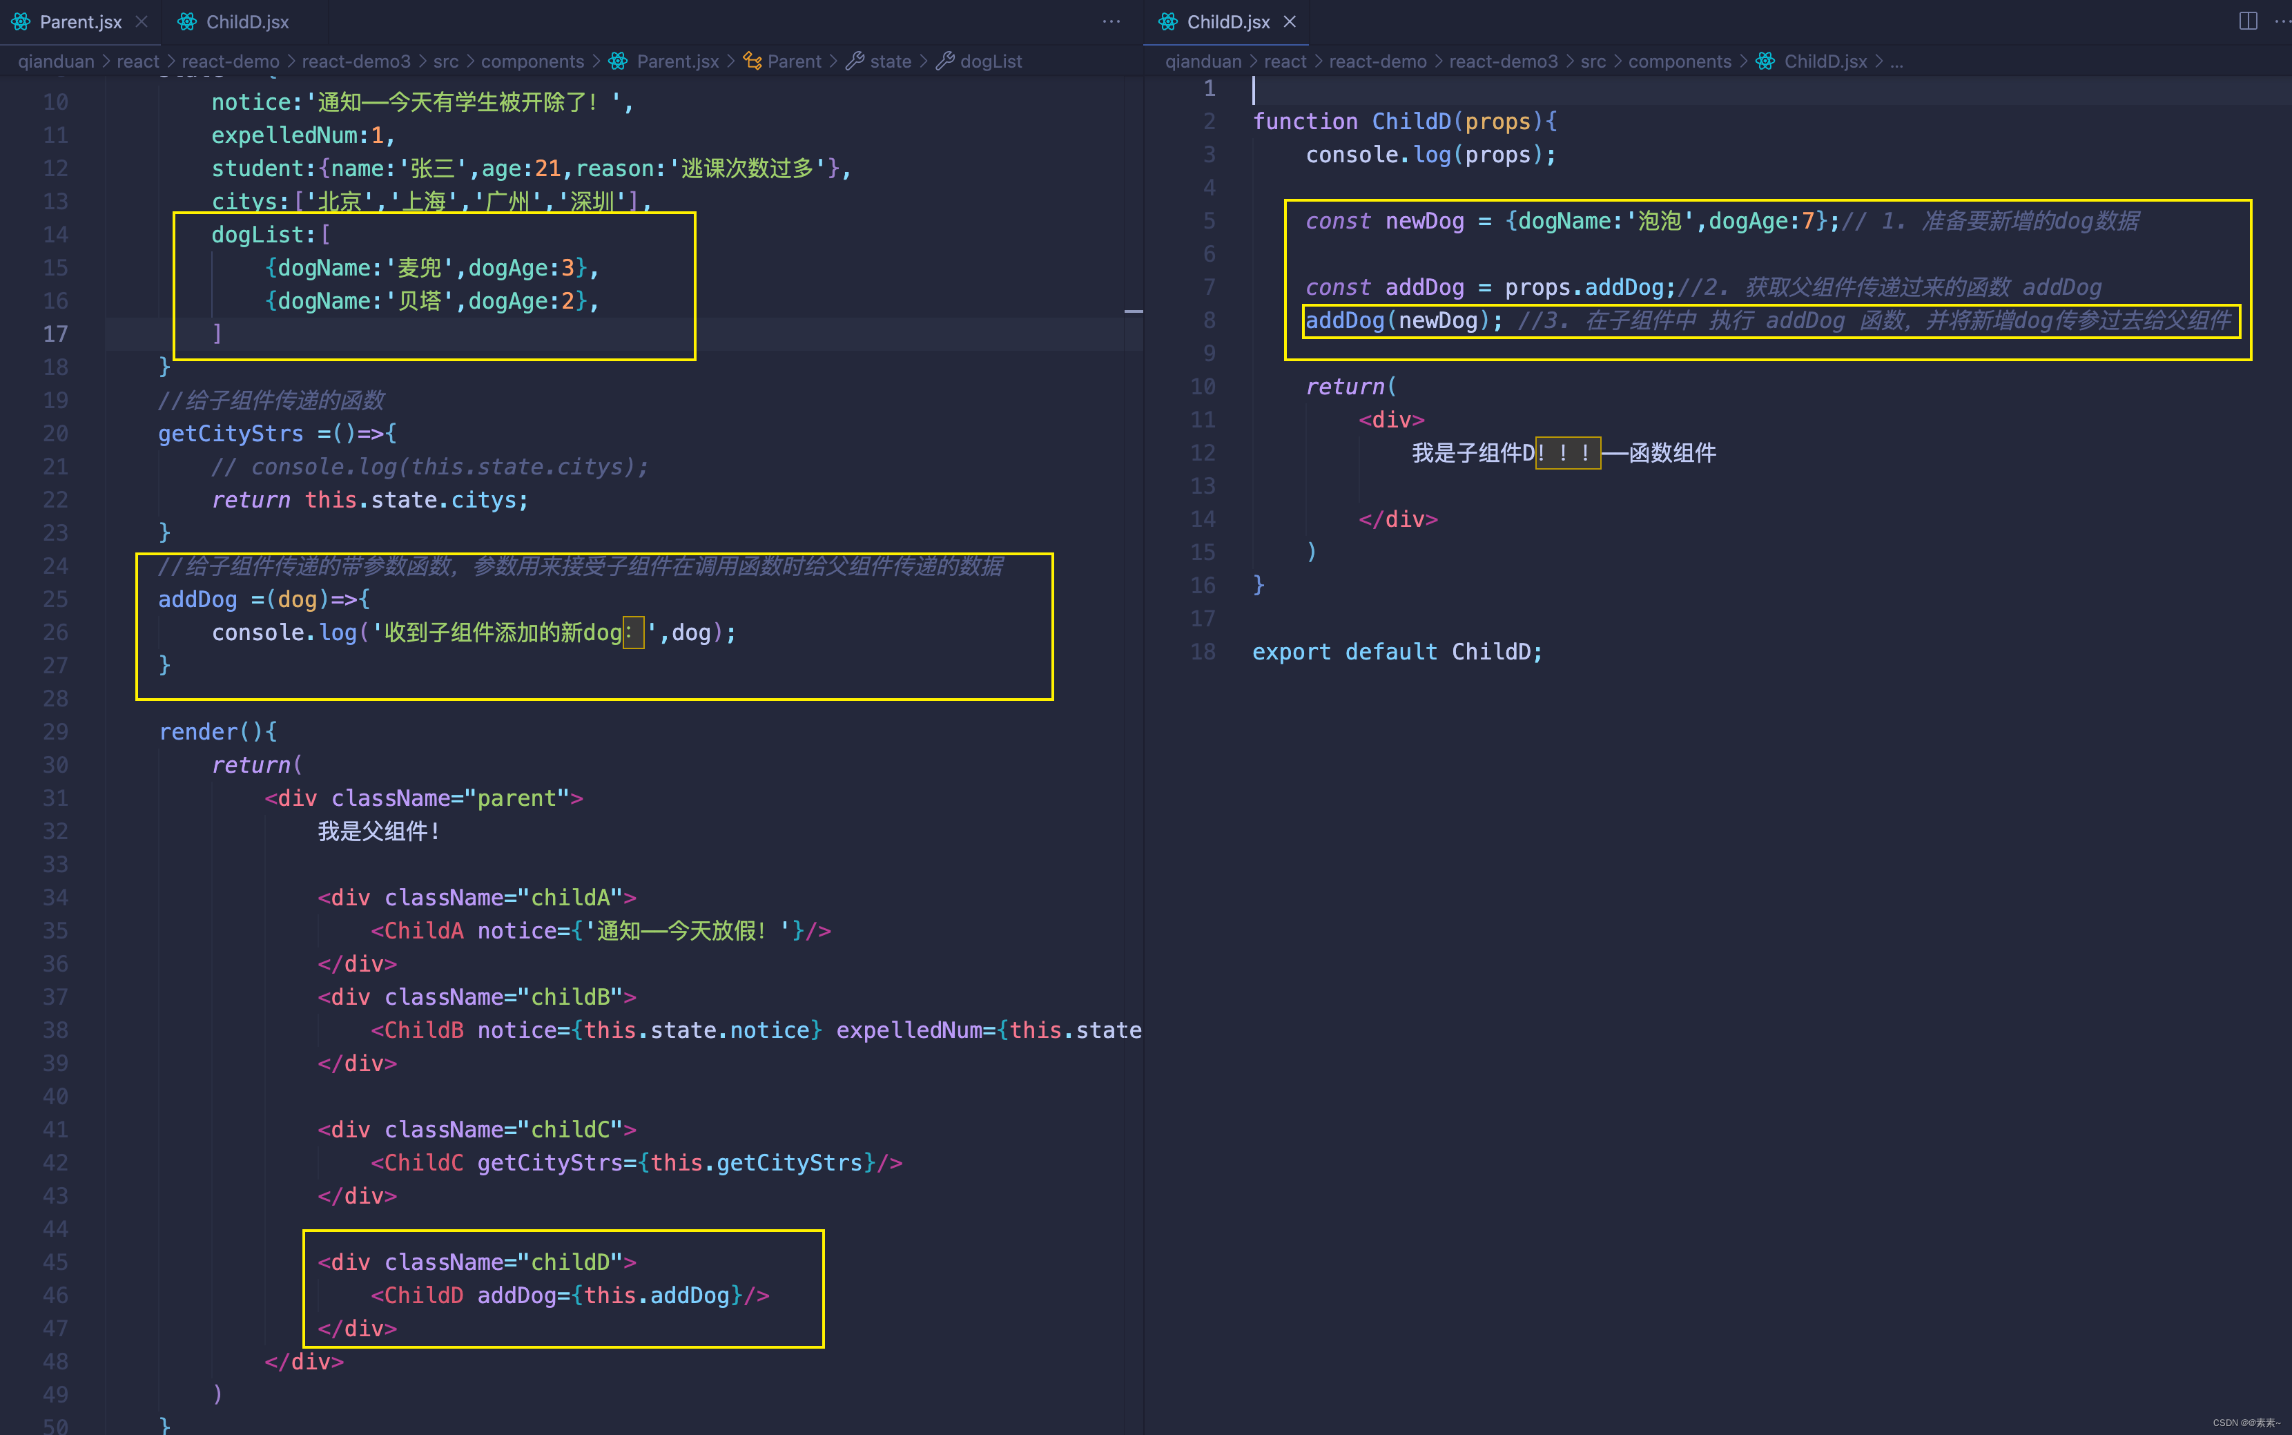The image size is (2292, 1435).
Task: Click 'Parent.jsx' in the left breadcrumb
Action: click(x=677, y=61)
